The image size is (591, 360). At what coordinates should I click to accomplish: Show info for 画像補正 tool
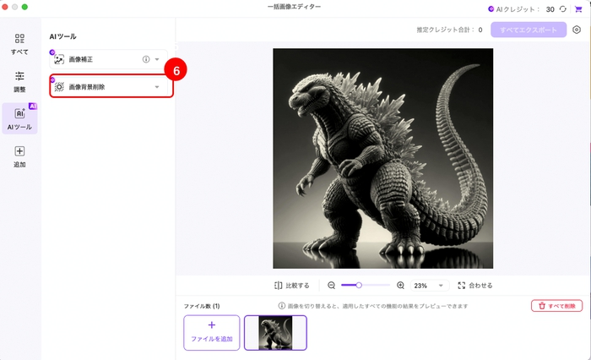146,59
